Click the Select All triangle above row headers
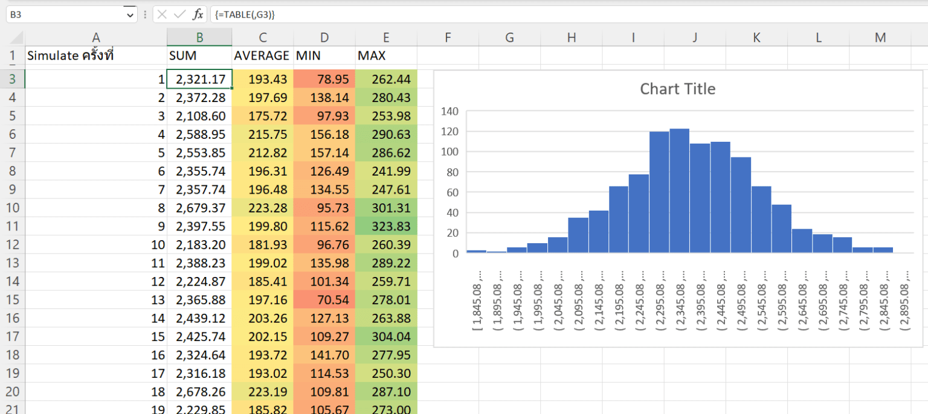928x414 pixels. [x=16, y=37]
